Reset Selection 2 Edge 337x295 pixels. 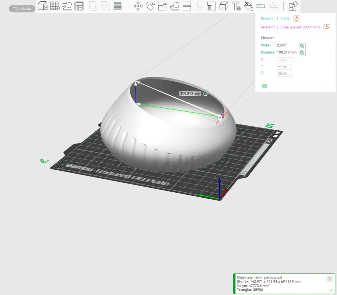327,27
